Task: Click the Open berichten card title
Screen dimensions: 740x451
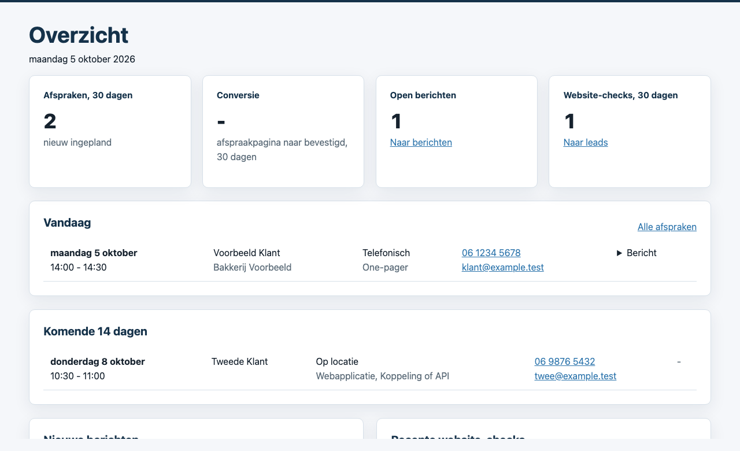Action: (423, 95)
